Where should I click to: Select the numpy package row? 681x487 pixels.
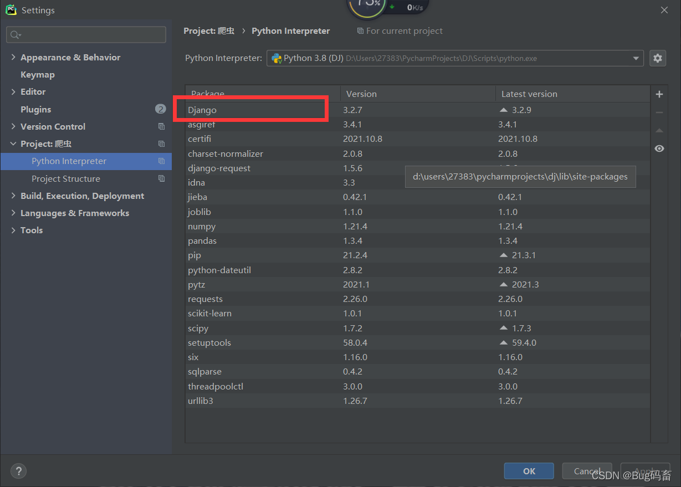pyautogui.click(x=418, y=226)
